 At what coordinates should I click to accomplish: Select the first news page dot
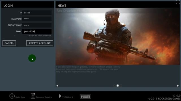[x=114, y=86]
